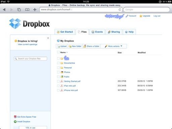Click the Dropbox logo
172x129 pixels.
pyautogui.click(x=29, y=24)
